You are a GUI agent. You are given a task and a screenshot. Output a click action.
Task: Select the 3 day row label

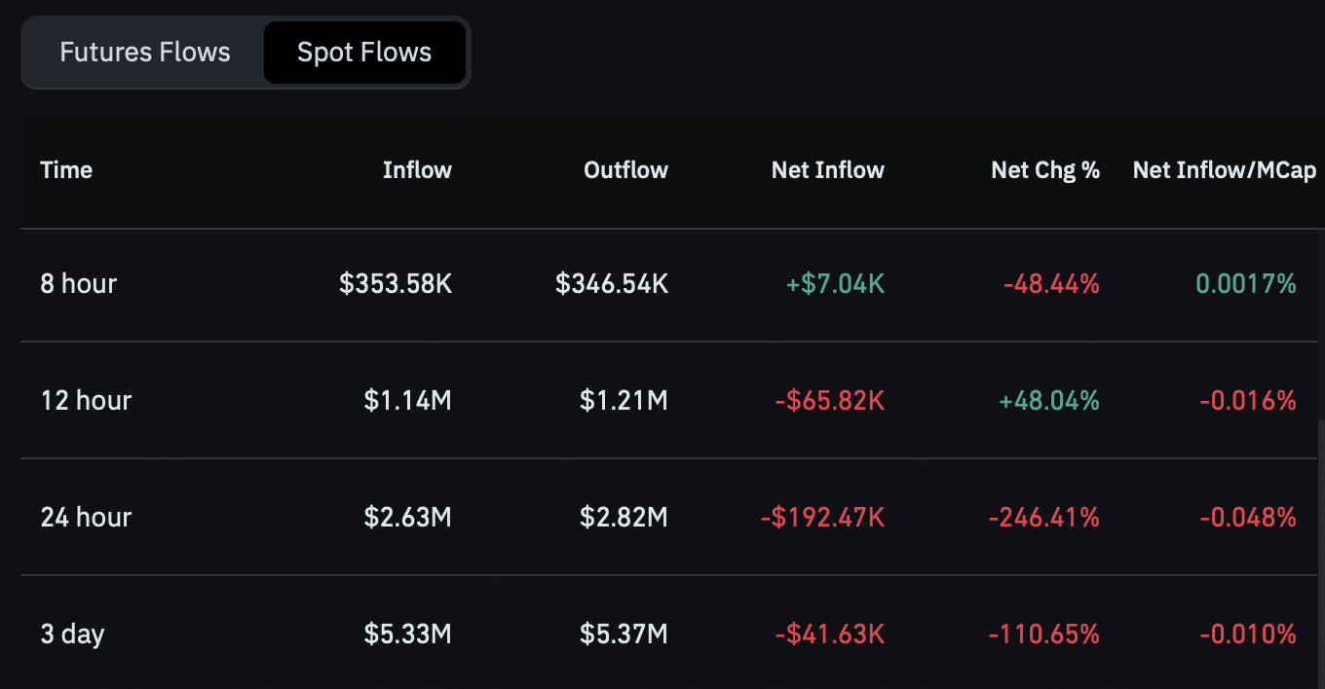pos(72,635)
